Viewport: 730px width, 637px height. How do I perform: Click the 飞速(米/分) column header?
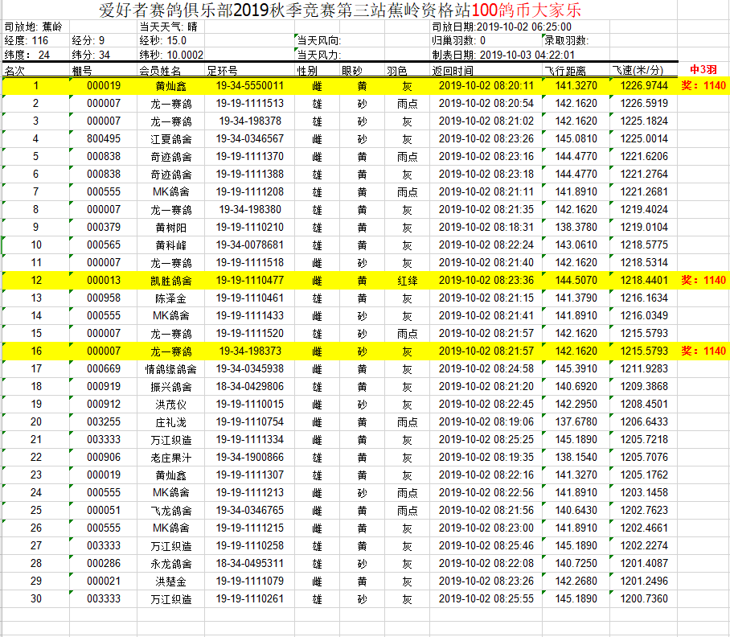[638, 71]
